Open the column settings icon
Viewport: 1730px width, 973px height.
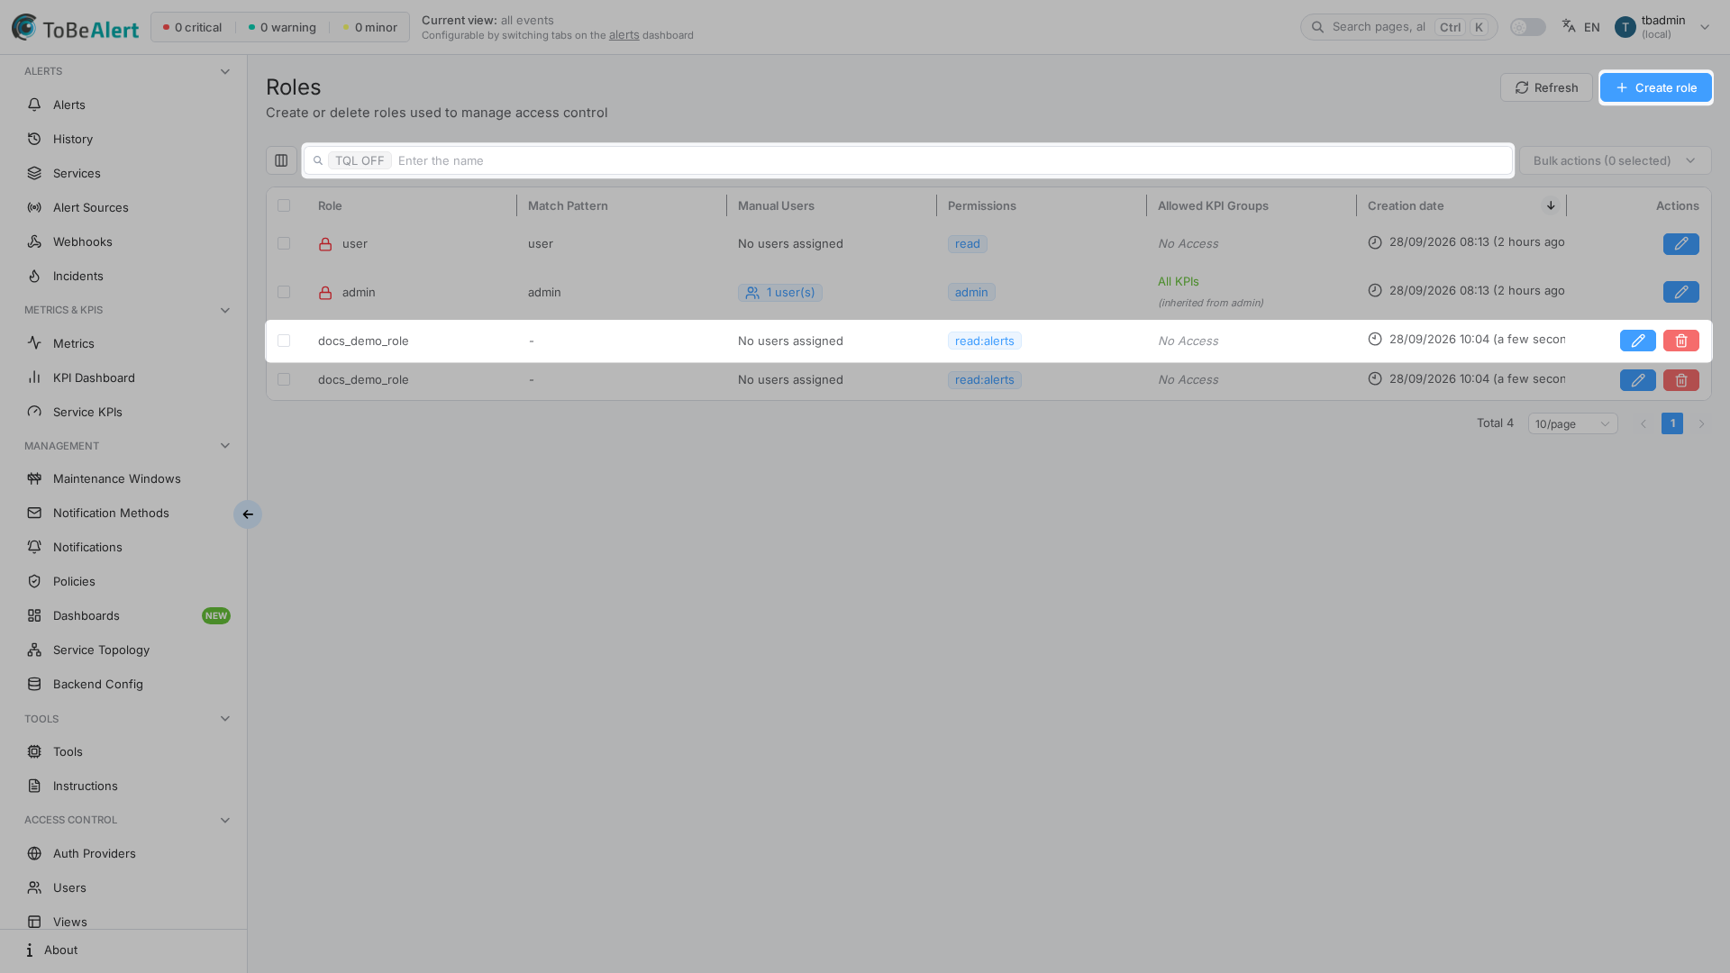tap(281, 160)
